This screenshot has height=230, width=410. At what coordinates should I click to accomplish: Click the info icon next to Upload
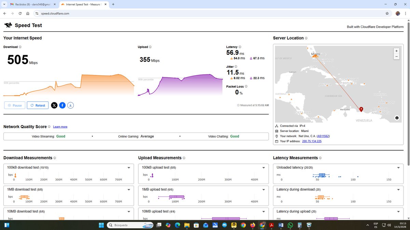[150, 47]
